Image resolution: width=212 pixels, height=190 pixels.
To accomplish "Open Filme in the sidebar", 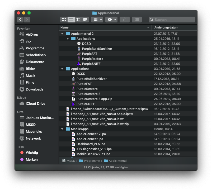I will (27, 82).
